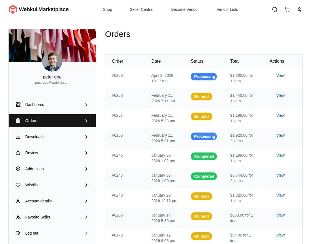The width and height of the screenshot is (311, 244).
Task: Click the Total column header
Action: pyautogui.click(x=235, y=61)
